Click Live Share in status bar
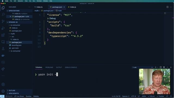Viewport: 174px width, 98px height. pos(19,96)
